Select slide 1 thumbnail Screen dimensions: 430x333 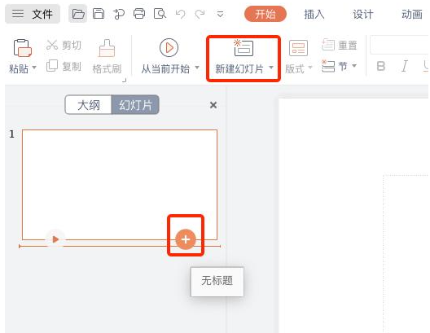pos(120,185)
